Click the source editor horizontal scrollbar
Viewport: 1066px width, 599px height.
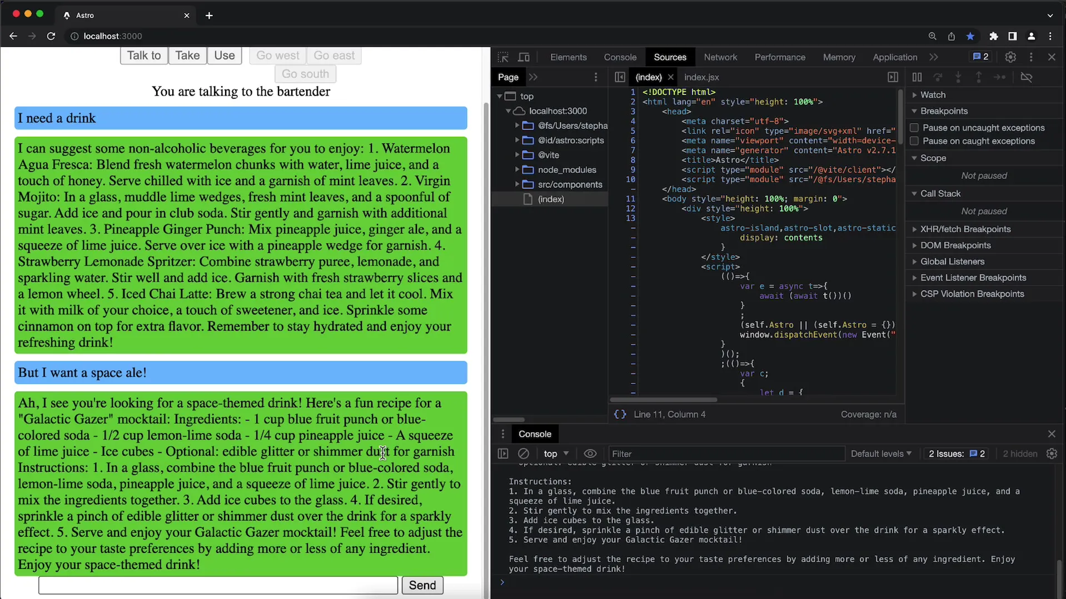click(x=663, y=400)
